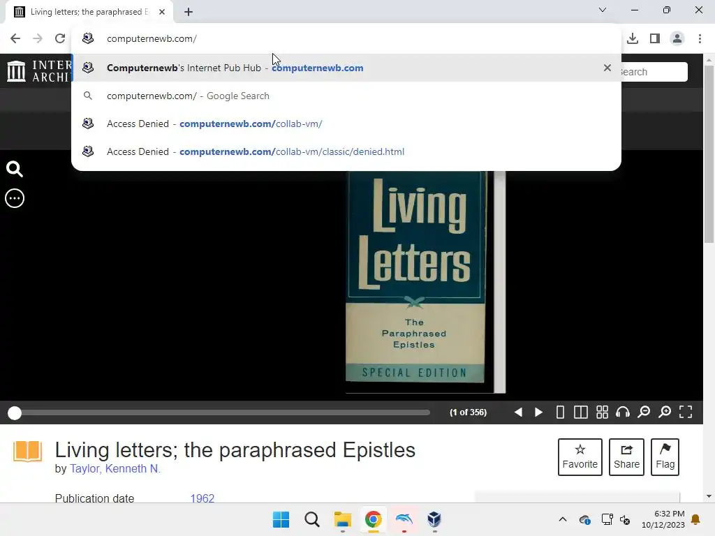Open Windows taskbar search

(312, 519)
